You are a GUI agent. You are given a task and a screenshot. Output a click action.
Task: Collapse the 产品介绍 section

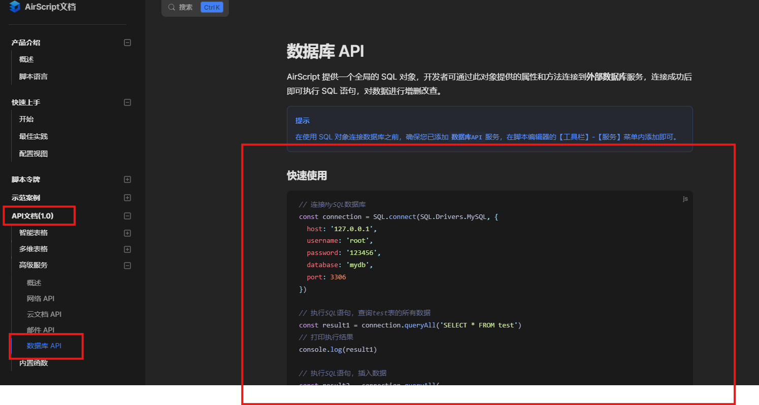(x=127, y=43)
